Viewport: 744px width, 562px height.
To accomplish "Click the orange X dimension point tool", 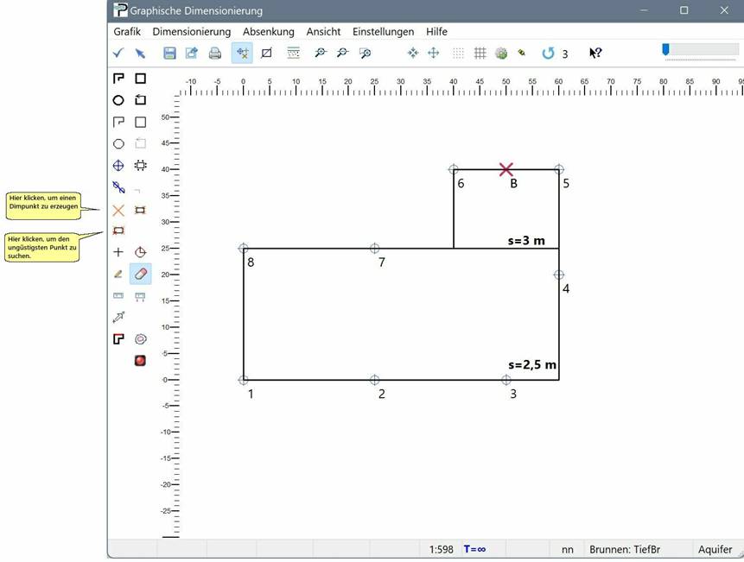I will pos(118,210).
